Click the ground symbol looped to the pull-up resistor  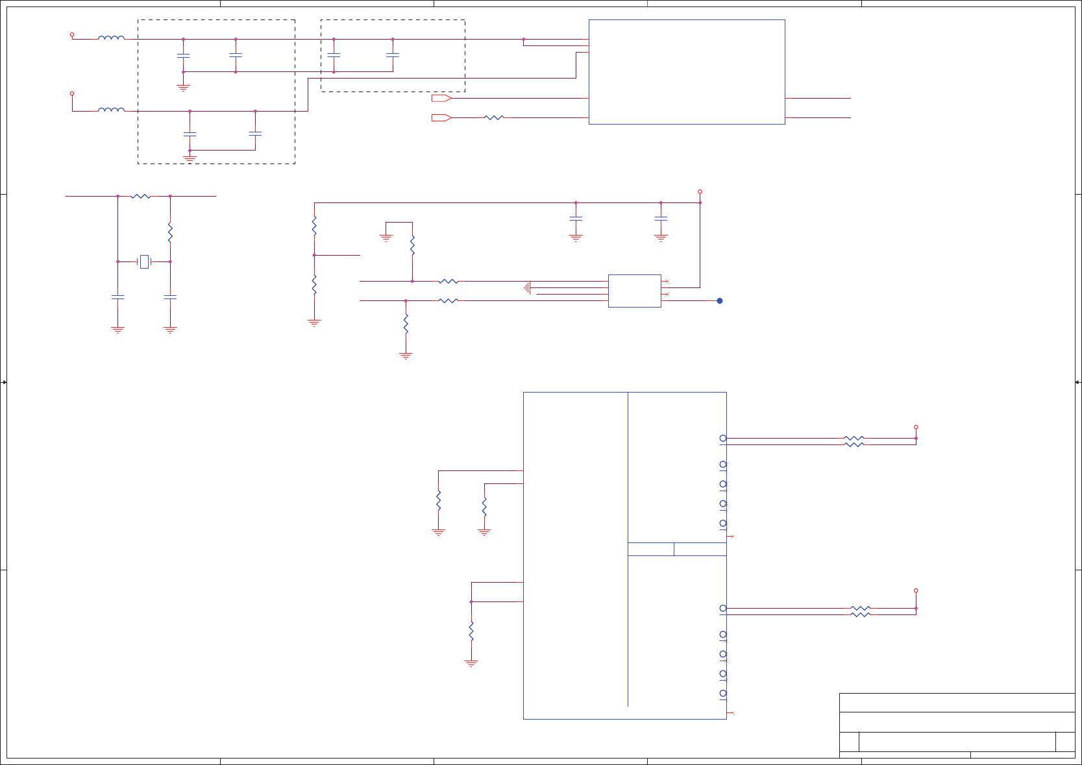(386, 237)
